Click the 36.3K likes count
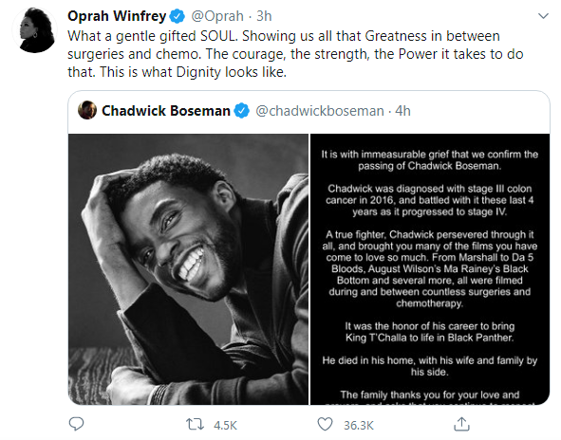 coord(359,426)
